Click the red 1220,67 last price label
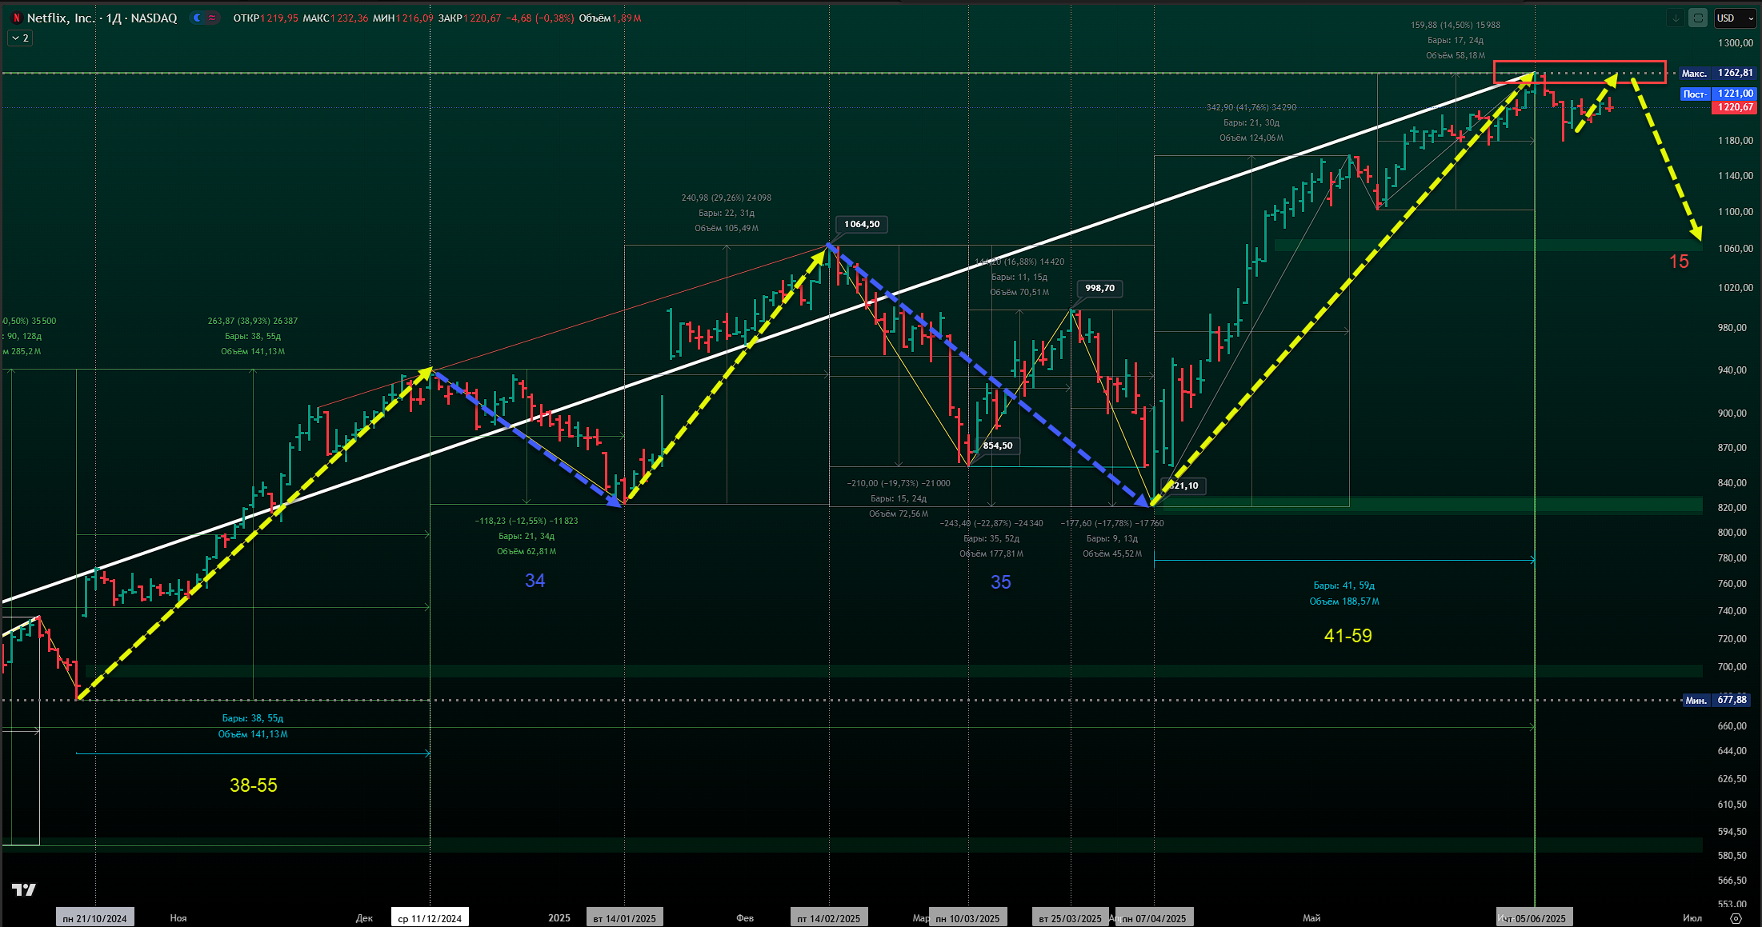The height and width of the screenshot is (927, 1762). [x=1734, y=107]
